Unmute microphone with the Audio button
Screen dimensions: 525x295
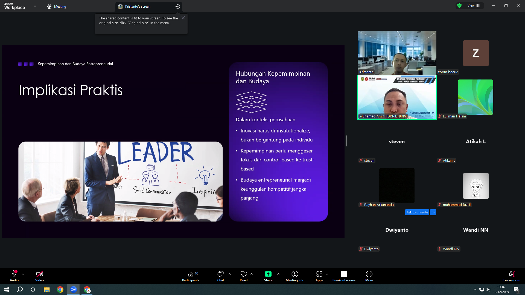coord(14,276)
